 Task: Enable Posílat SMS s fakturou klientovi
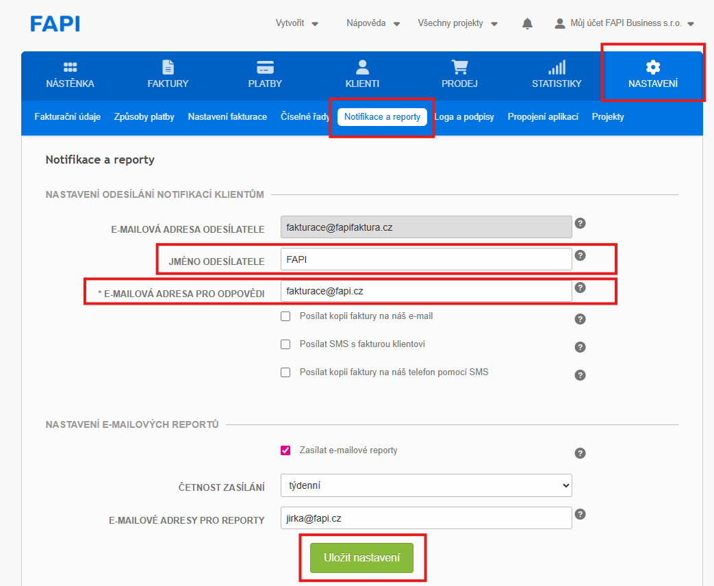coord(285,344)
